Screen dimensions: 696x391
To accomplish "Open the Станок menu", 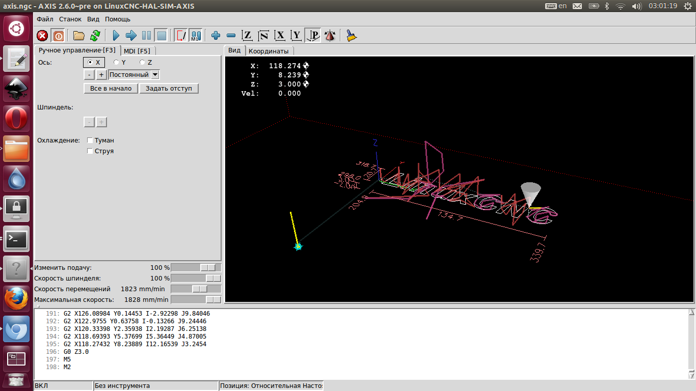I will (70, 19).
